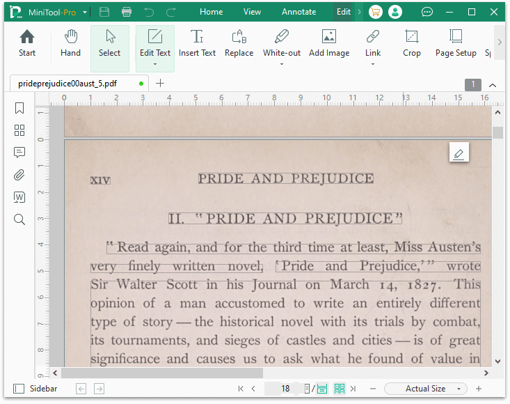Add a new document tab
The image size is (510, 404).
160,84
